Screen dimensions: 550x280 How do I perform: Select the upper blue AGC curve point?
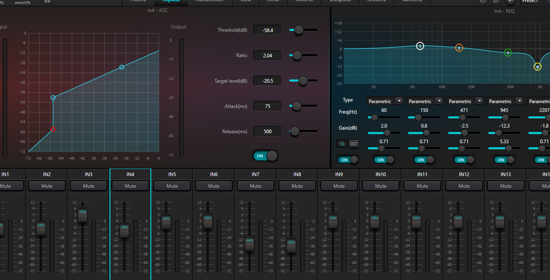point(122,67)
